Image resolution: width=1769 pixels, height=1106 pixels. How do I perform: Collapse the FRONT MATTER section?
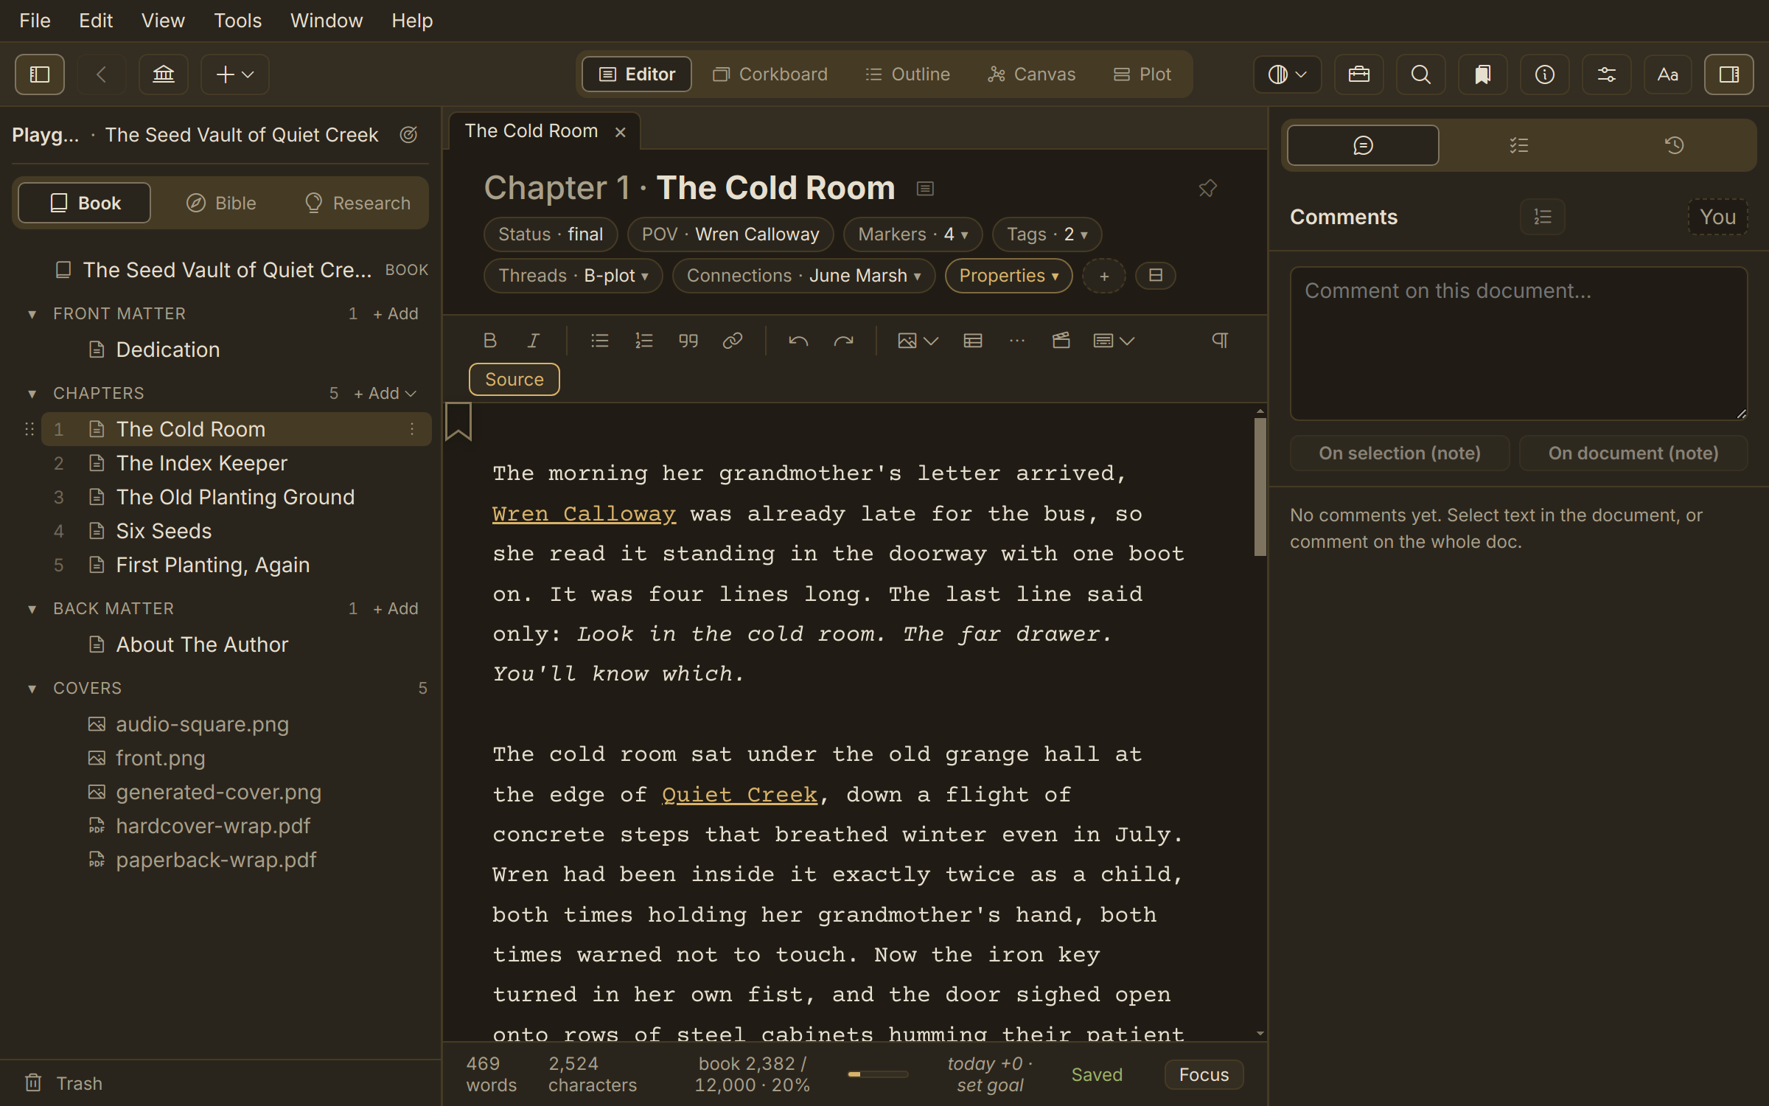coord(32,314)
